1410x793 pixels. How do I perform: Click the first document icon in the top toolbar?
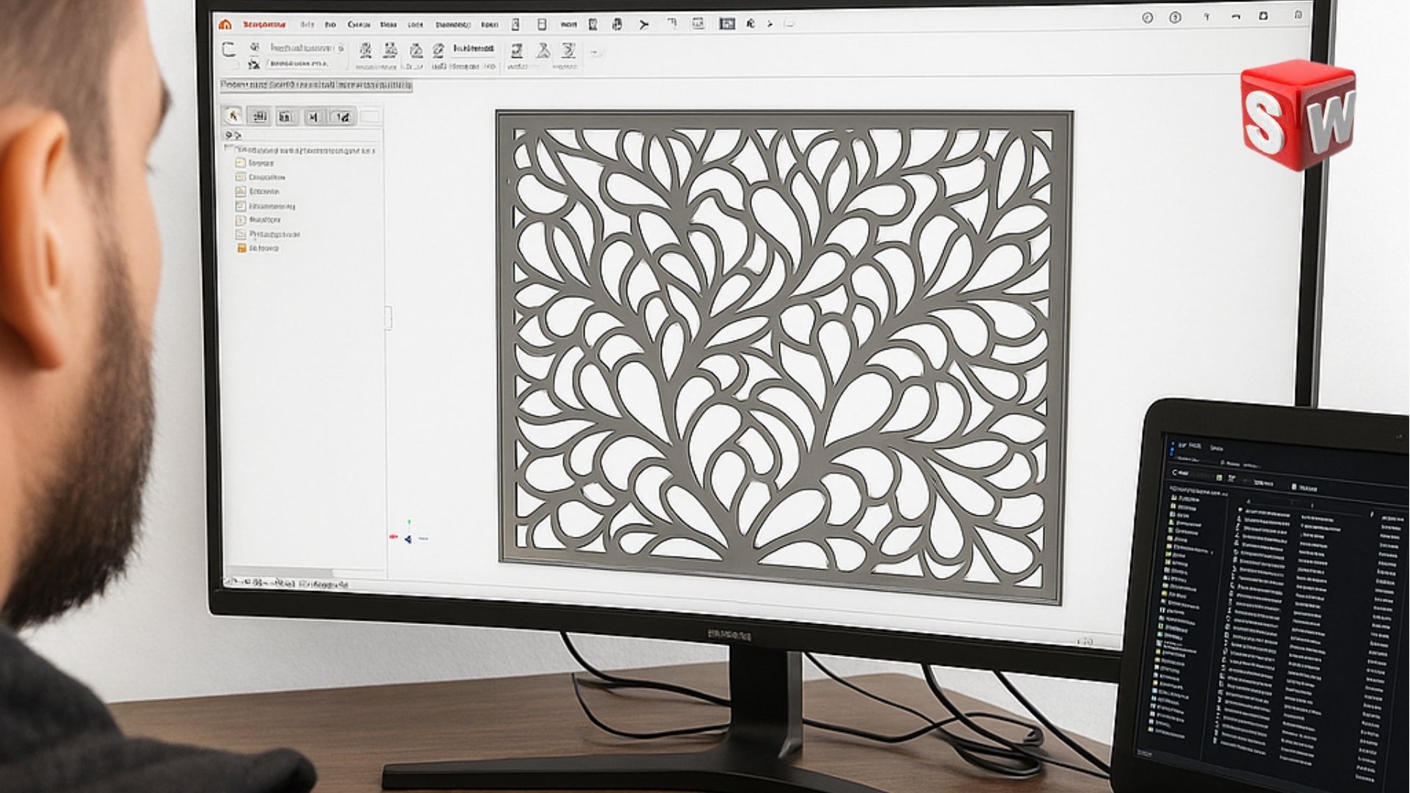(516, 24)
